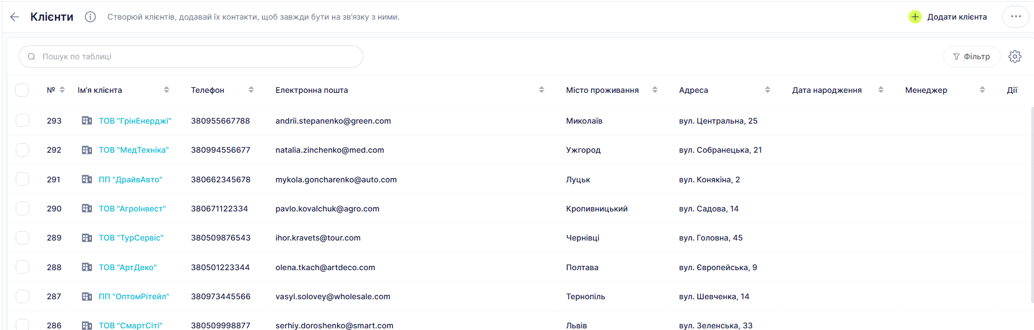This screenshot has width=1034, height=330.
Task: Click company icon beside ТОВ "АртДеко"
Action: (x=87, y=267)
